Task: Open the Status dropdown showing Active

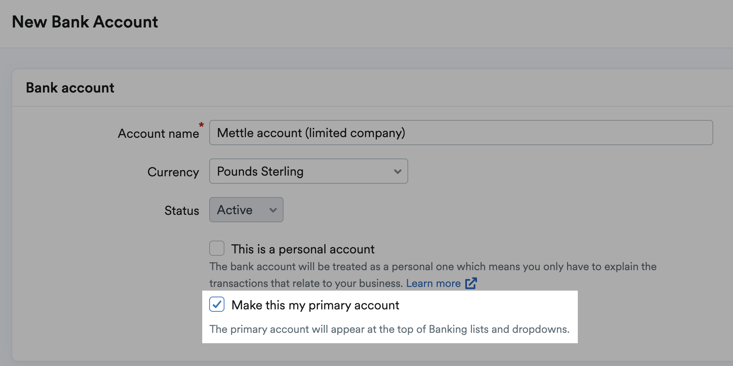Action: click(x=246, y=210)
